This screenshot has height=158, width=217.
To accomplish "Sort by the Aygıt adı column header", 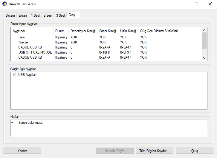I will [32, 31].
